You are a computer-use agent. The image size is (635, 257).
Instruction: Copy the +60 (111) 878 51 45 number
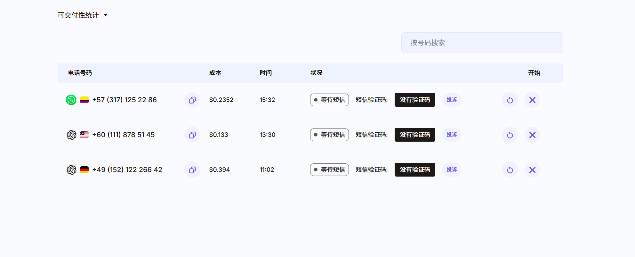point(192,135)
